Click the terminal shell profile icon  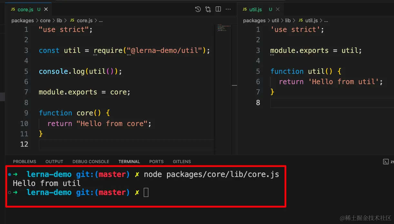tap(386, 161)
